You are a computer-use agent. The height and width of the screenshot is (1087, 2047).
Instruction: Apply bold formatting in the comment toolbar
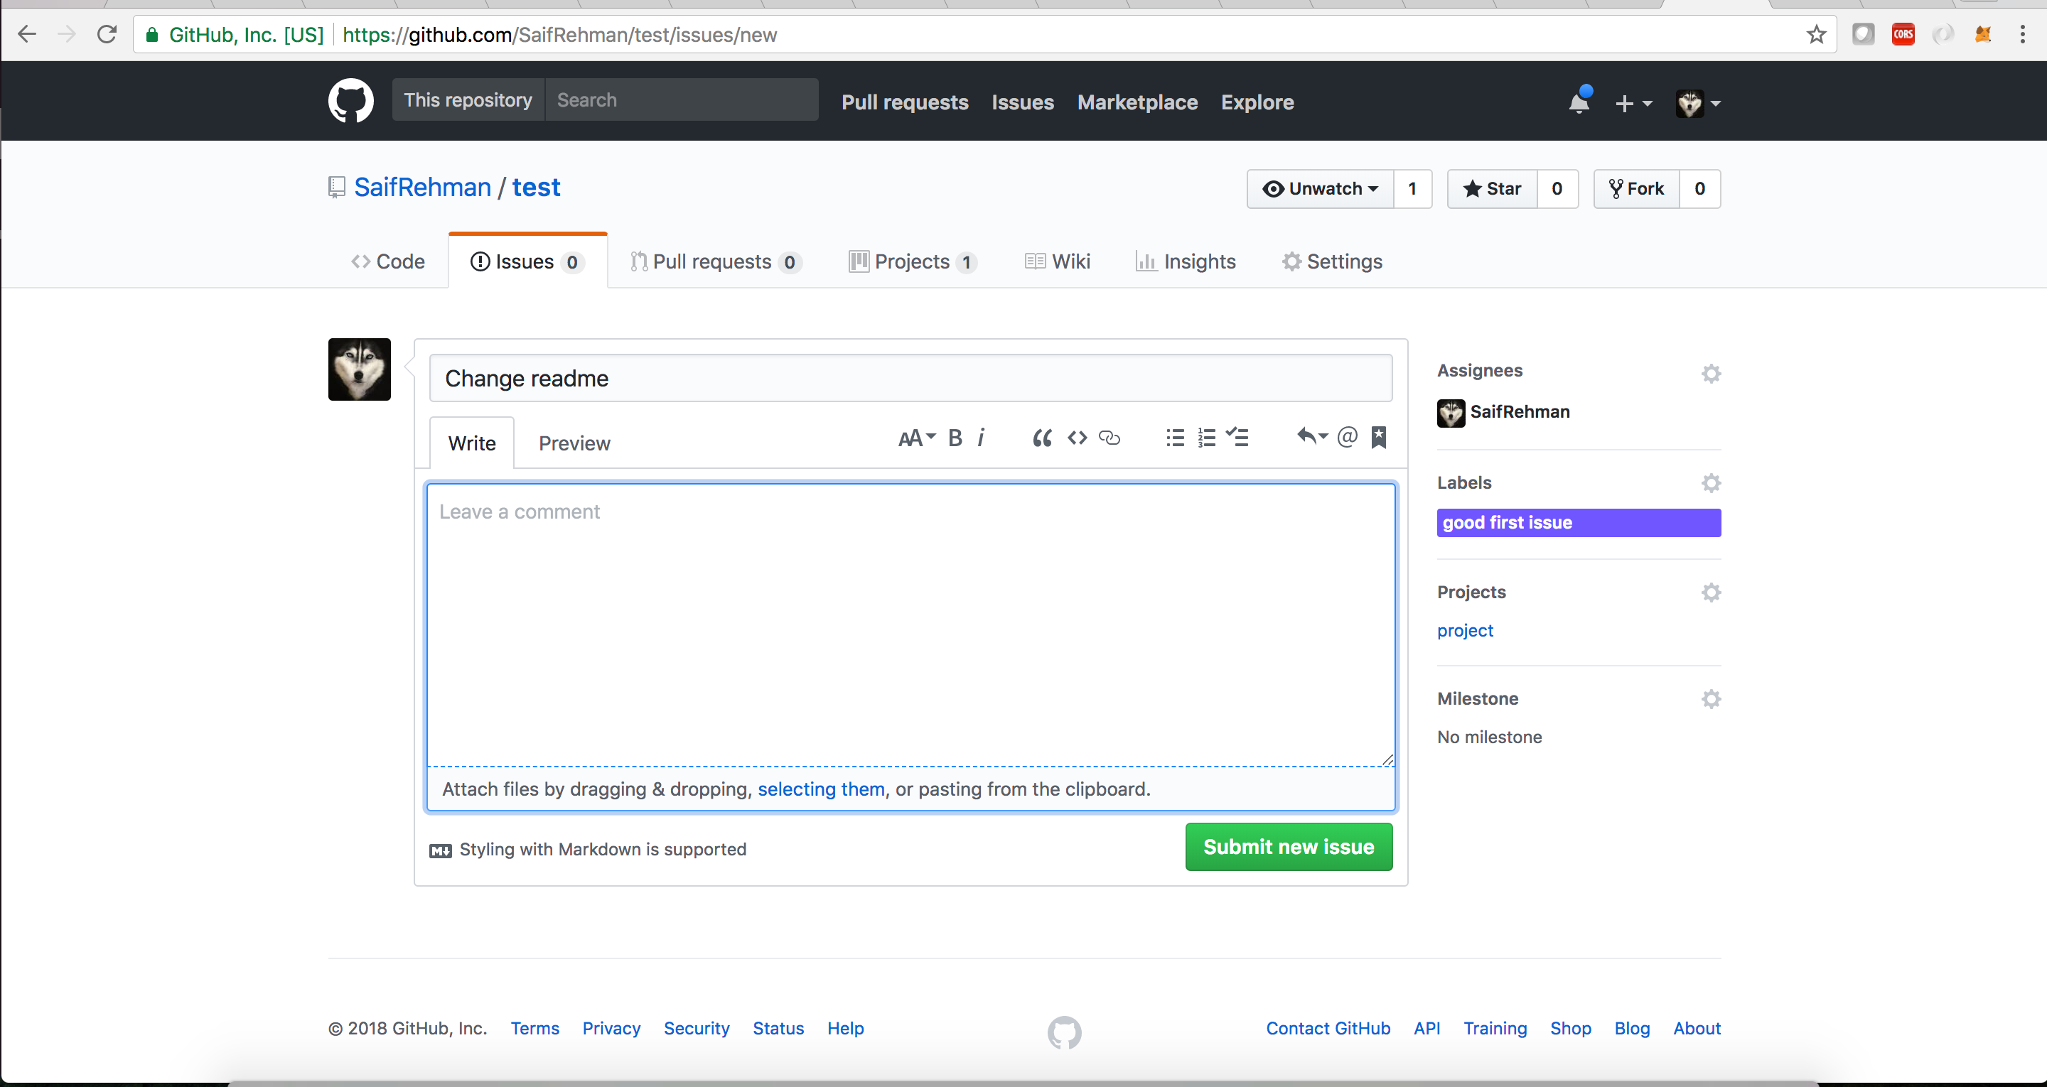[x=955, y=437]
